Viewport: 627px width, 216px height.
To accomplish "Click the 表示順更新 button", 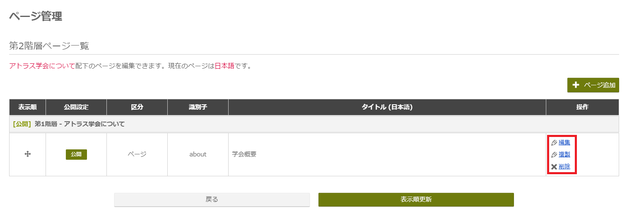I will click(416, 199).
